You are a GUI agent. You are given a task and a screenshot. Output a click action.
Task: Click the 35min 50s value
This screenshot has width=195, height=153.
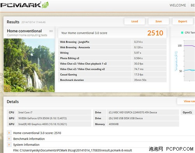pyautogui.click(x=140, y=80)
